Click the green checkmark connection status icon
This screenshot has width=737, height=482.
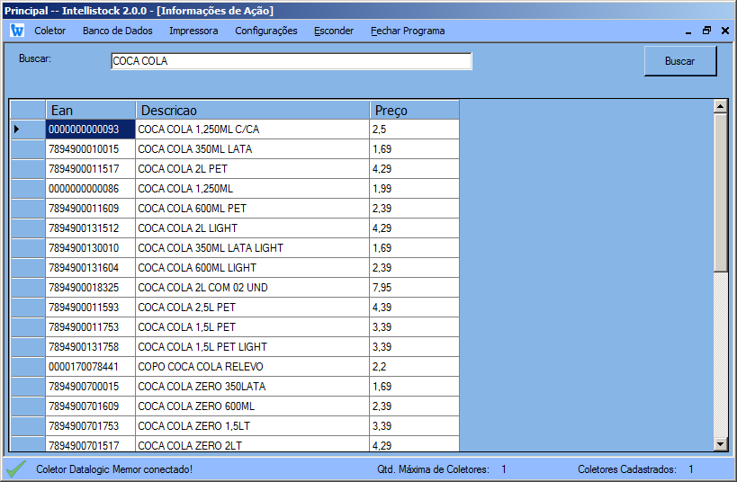coord(16,469)
